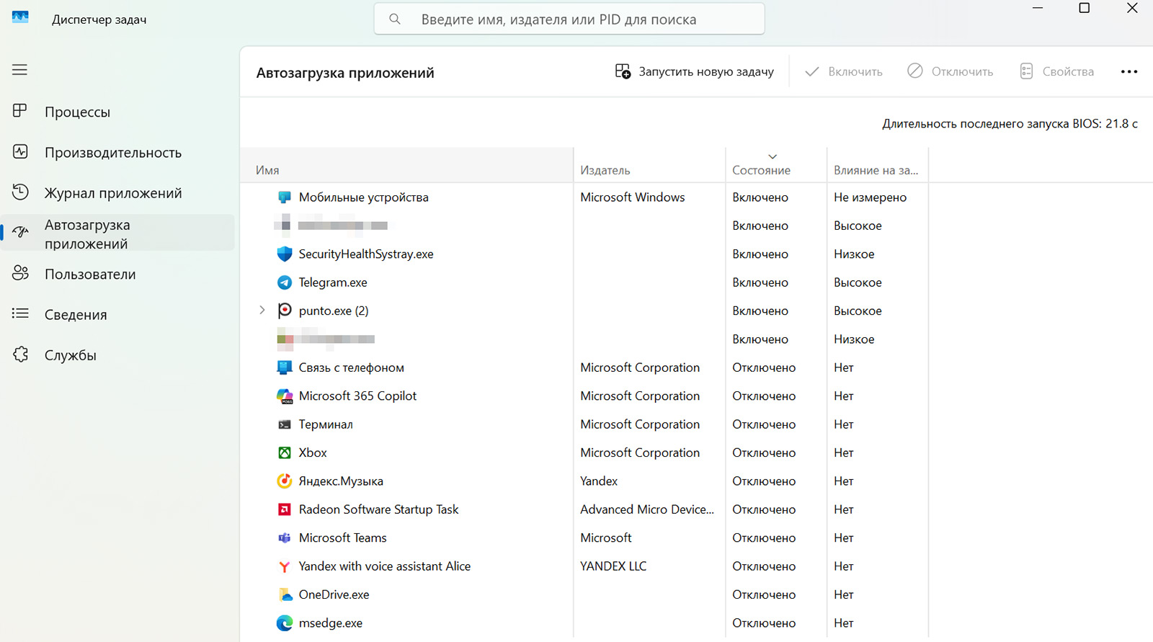Select Yandex with voice assistant Alice
Viewport: 1153px width, 642px height.
tap(385, 566)
